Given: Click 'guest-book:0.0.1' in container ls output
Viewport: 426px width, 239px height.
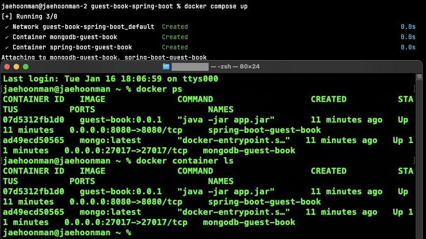Looking at the screenshot, I should (121, 192).
